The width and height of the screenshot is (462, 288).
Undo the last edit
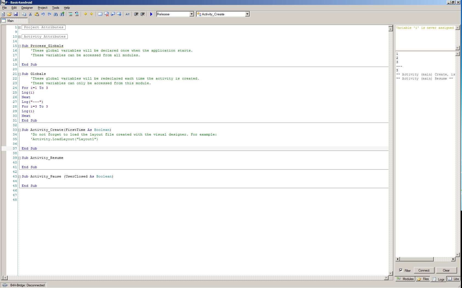(x=43, y=14)
